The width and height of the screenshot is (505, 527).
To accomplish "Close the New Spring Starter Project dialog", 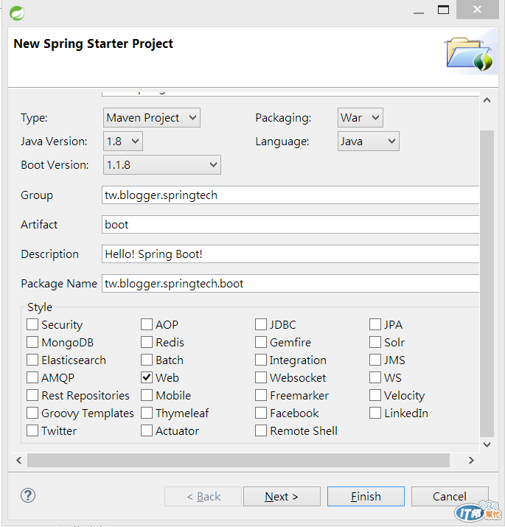I will [477, 10].
